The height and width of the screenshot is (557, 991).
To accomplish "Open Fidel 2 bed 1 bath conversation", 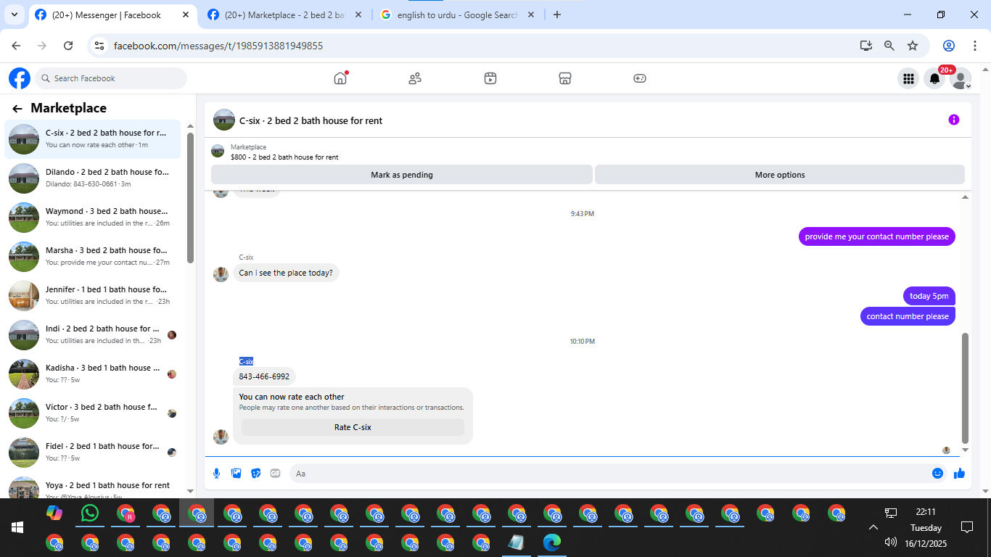I will pyautogui.click(x=93, y=452).
